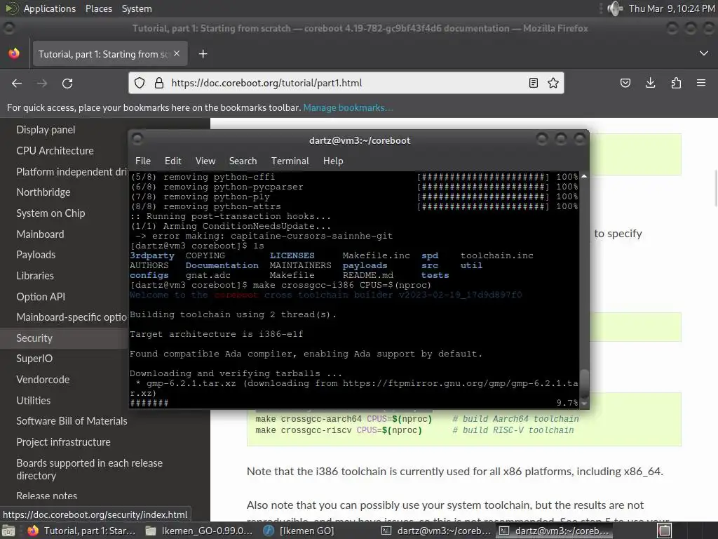
Task: Open the Firefox extensions menu
Action: click(x=676, y=83)
